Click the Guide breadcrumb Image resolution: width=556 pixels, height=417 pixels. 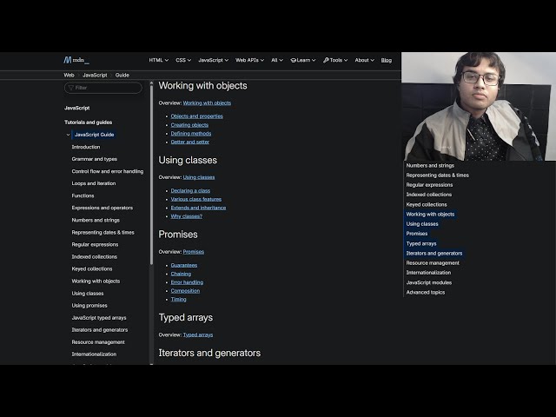pyautogui.click(x=122, y=76)
